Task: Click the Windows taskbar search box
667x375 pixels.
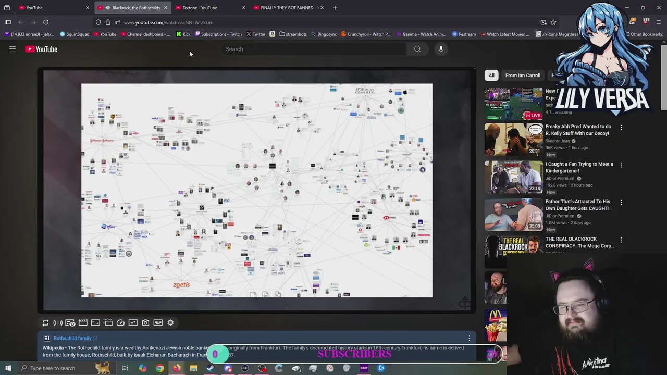Action: 67,368
